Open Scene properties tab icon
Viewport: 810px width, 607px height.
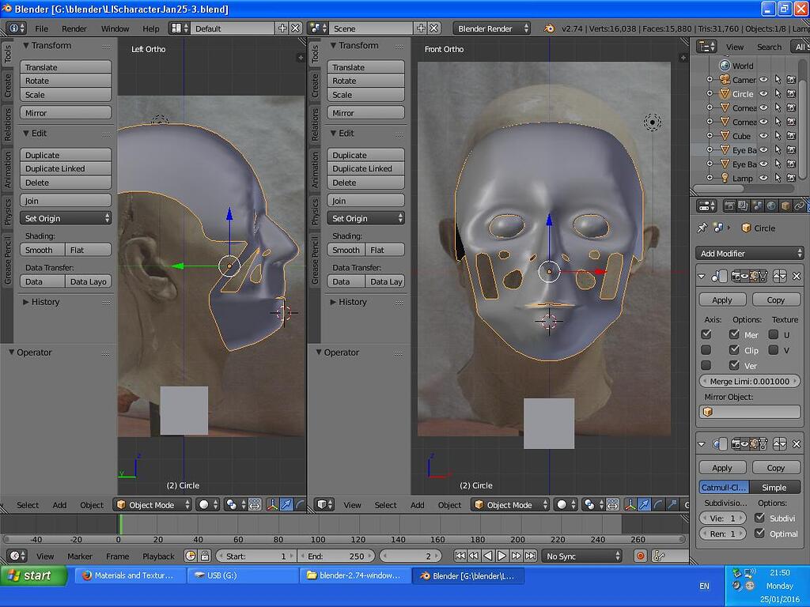coord(757,206)
